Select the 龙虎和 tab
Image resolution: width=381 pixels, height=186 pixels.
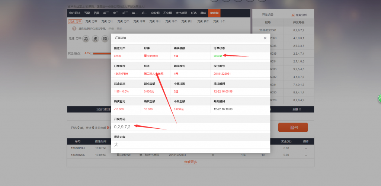coord(214,13)
